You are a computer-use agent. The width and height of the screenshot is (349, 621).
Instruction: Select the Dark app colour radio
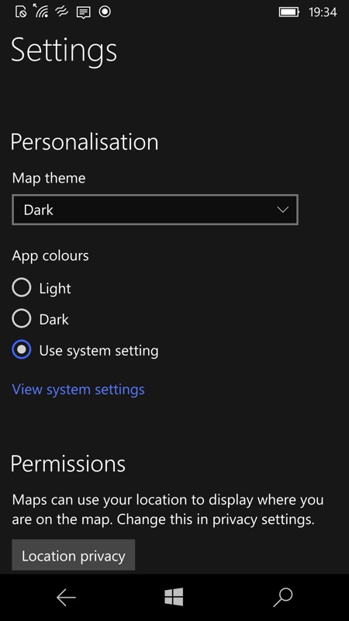pos(22,319)
